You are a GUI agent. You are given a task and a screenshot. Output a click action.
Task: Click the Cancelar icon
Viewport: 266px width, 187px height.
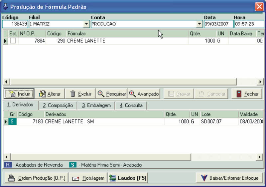[201, 94]
